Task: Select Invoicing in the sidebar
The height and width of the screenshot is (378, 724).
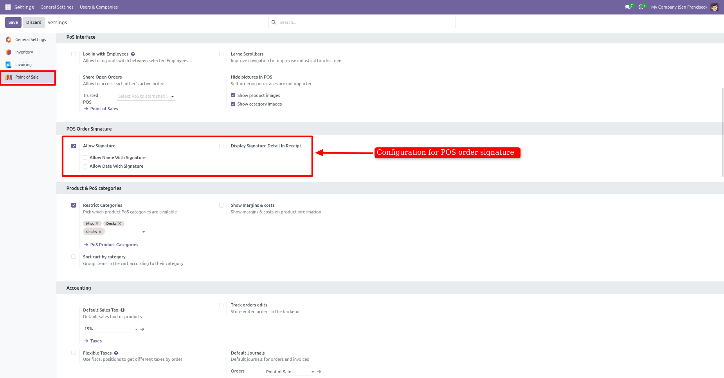Action: point(28,64)
